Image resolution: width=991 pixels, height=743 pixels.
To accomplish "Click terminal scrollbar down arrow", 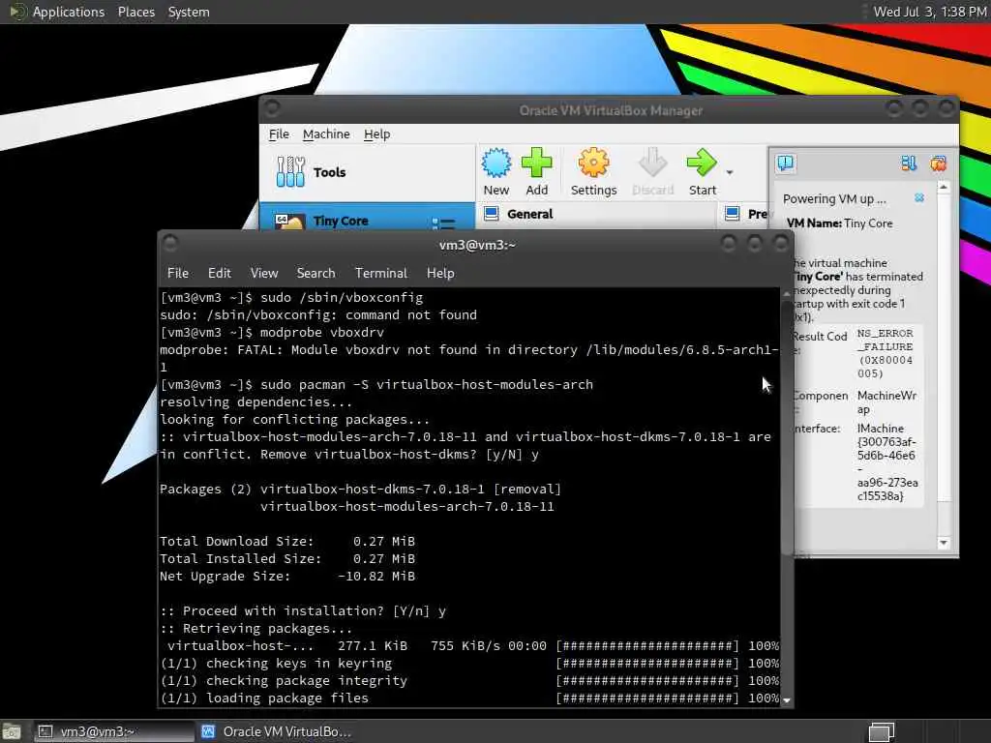I will (x=786, y=700).
